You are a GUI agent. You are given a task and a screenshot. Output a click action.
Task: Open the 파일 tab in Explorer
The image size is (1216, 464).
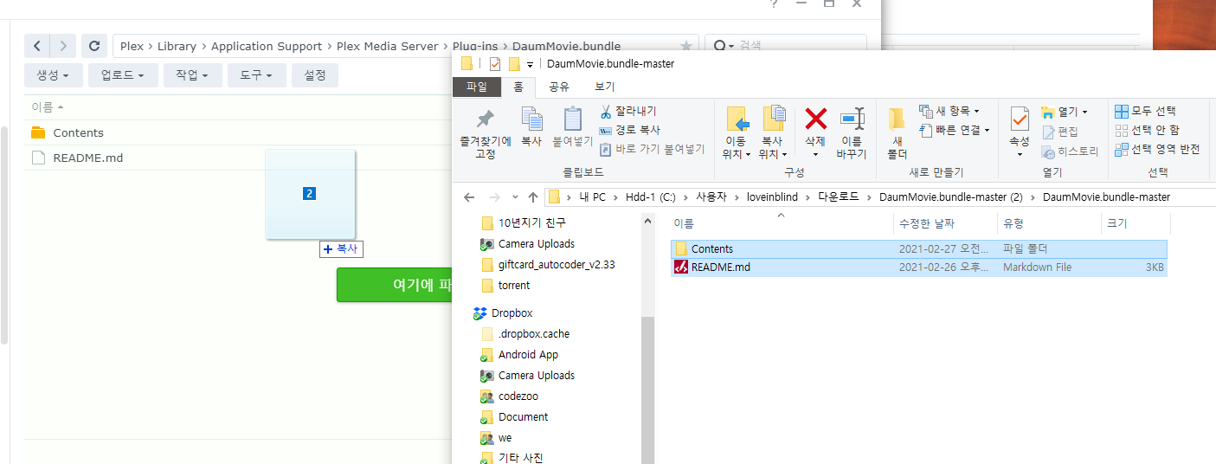[477, 87]
